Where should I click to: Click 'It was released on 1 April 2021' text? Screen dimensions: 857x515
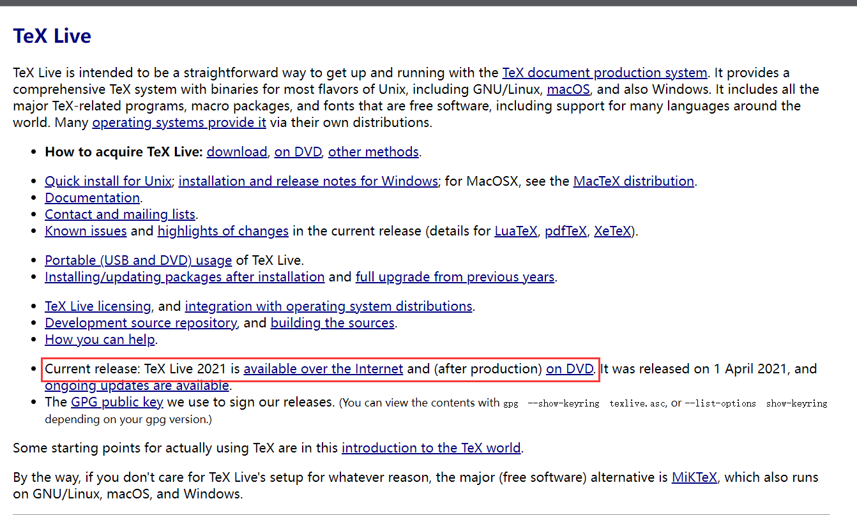click(x=695, y=369)
